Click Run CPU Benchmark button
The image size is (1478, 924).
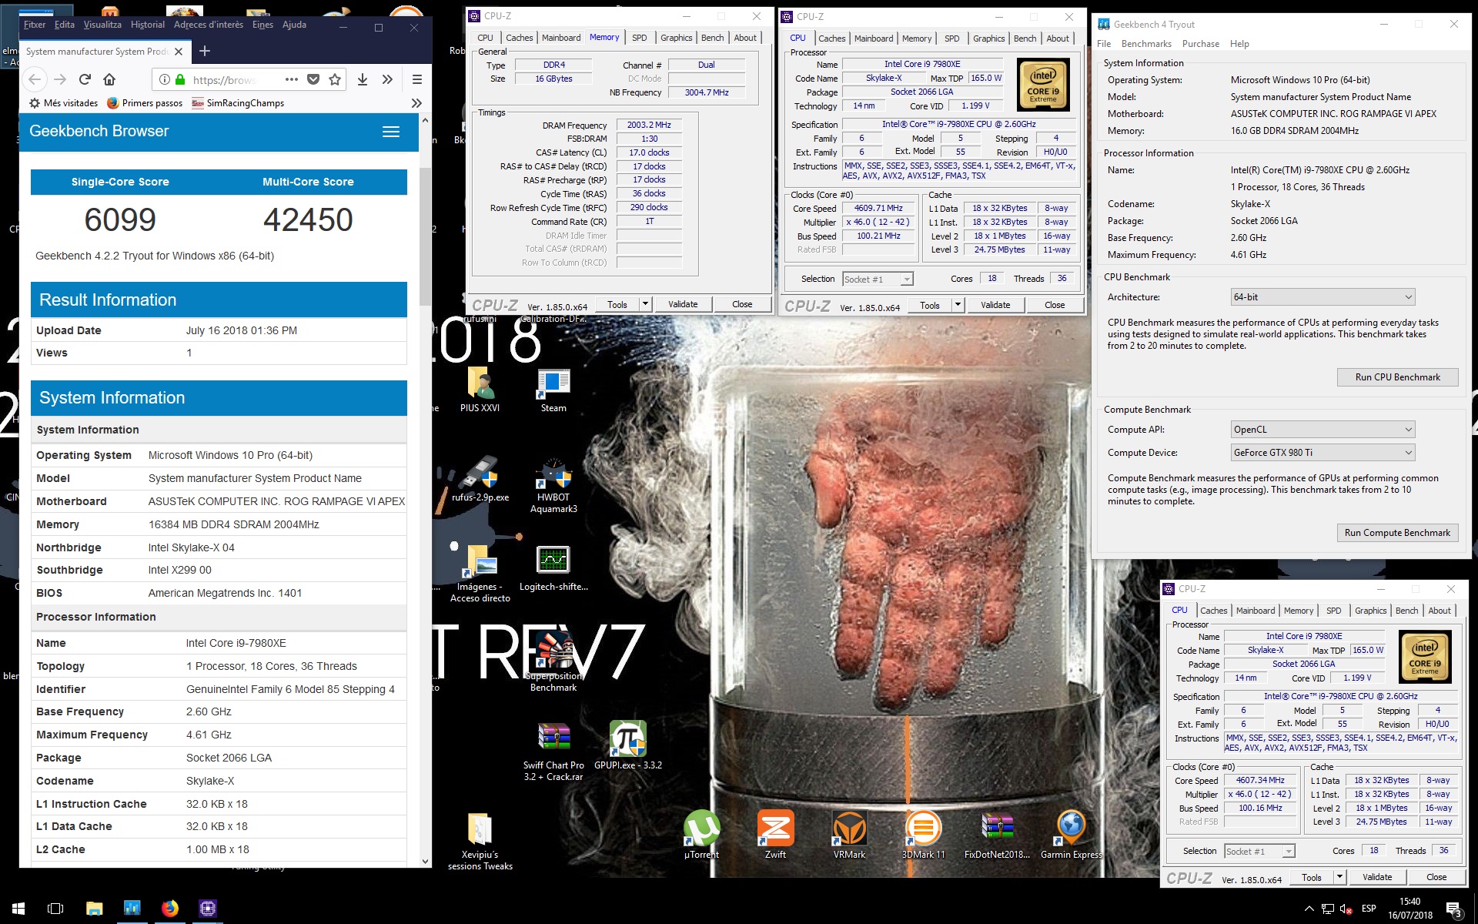coord(1397,377)
